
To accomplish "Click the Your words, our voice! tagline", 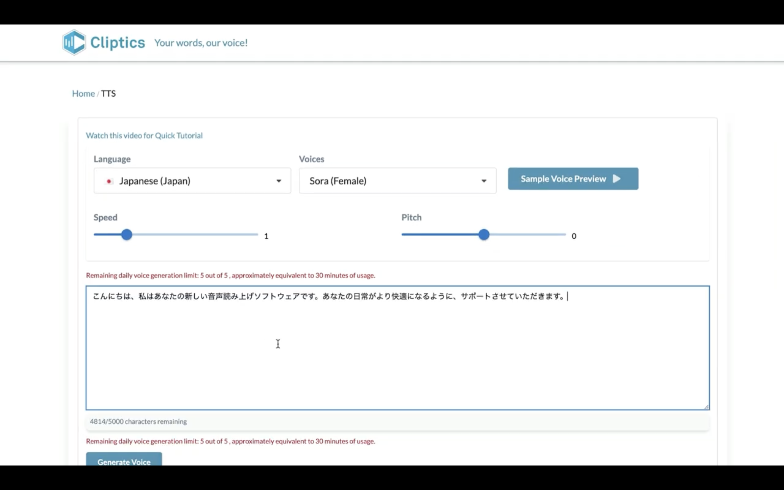I will click(x=201, y=43).
